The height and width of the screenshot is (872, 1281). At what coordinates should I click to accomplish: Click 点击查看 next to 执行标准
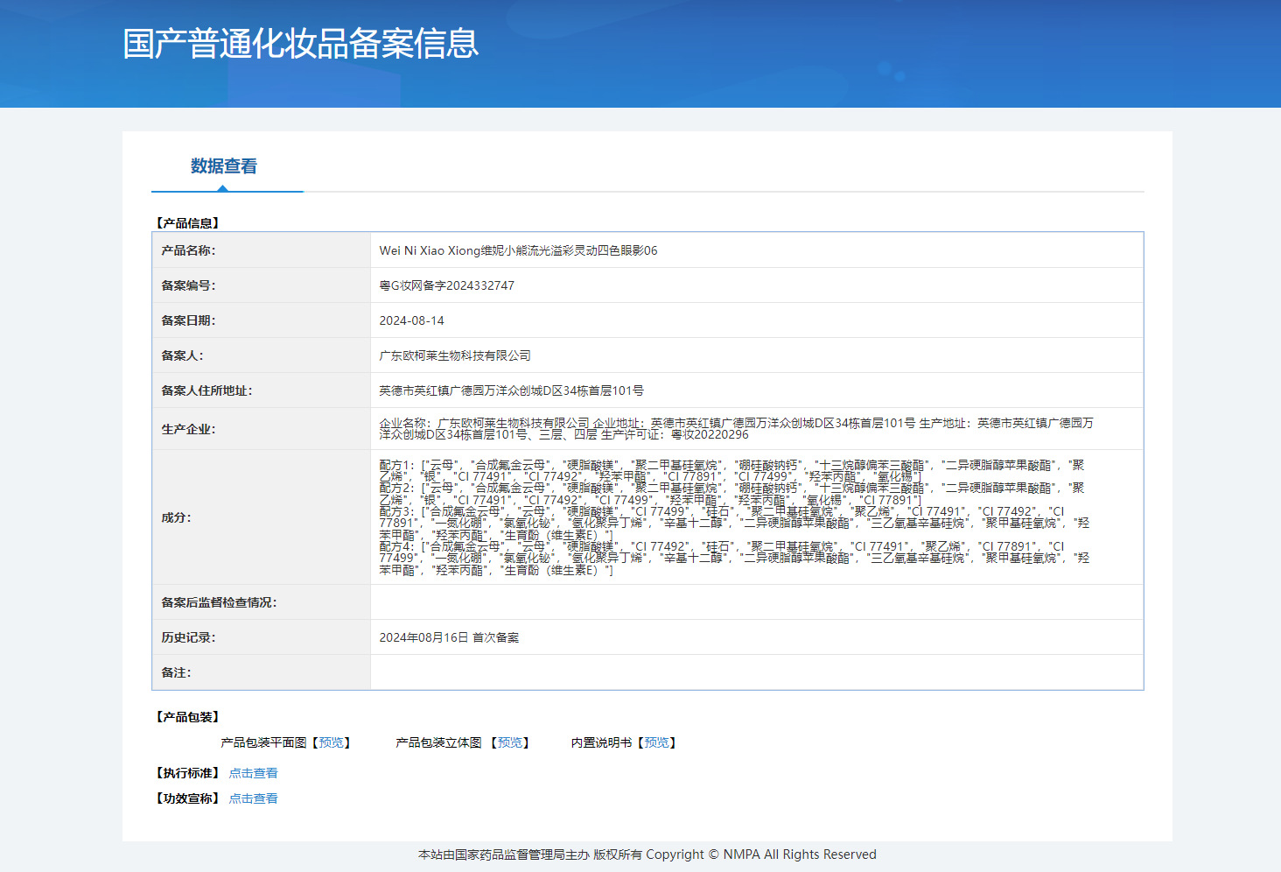coord(253,773)
